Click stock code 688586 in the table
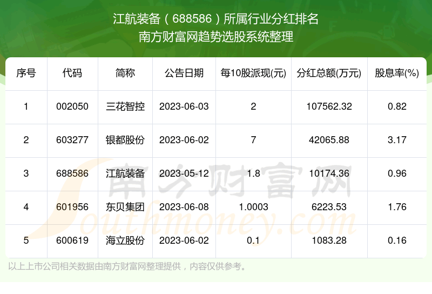Screen dimensions: 432x294 tap(72, 173)
